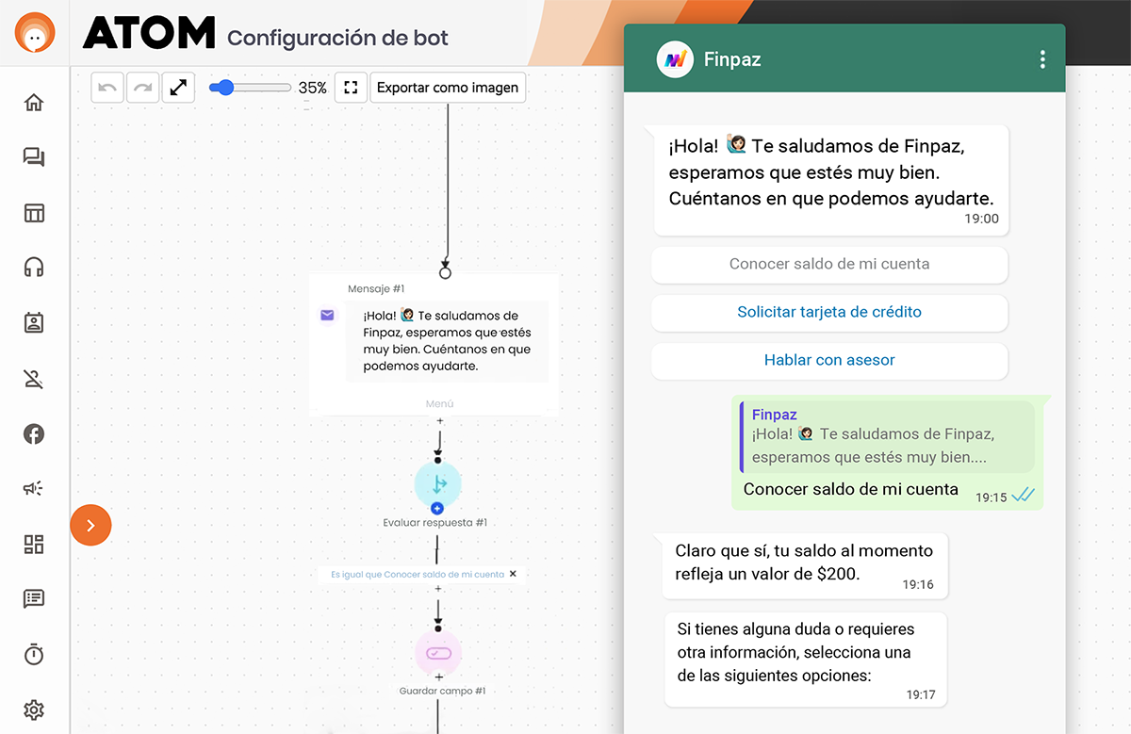Viewport: 1131px width, 734px height.
Task: Open the dashboard widgets sidebar icon
Action: point(34,544)
